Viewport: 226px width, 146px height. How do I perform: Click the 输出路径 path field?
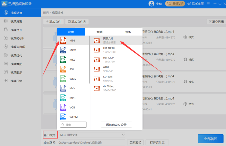(92, 143)
